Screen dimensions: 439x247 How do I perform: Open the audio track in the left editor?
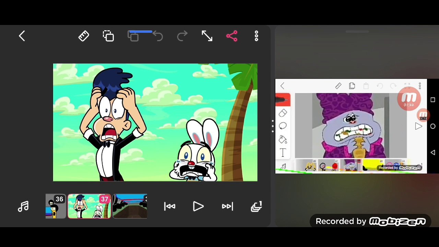coord(23,206)
